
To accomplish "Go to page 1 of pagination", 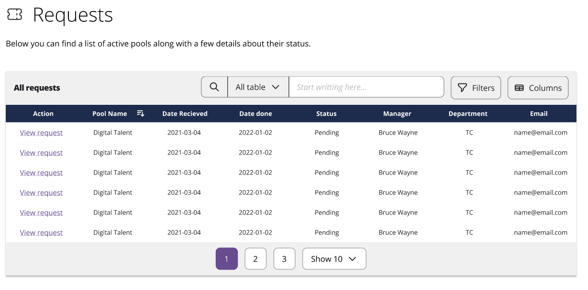I will tap(227, 258).
